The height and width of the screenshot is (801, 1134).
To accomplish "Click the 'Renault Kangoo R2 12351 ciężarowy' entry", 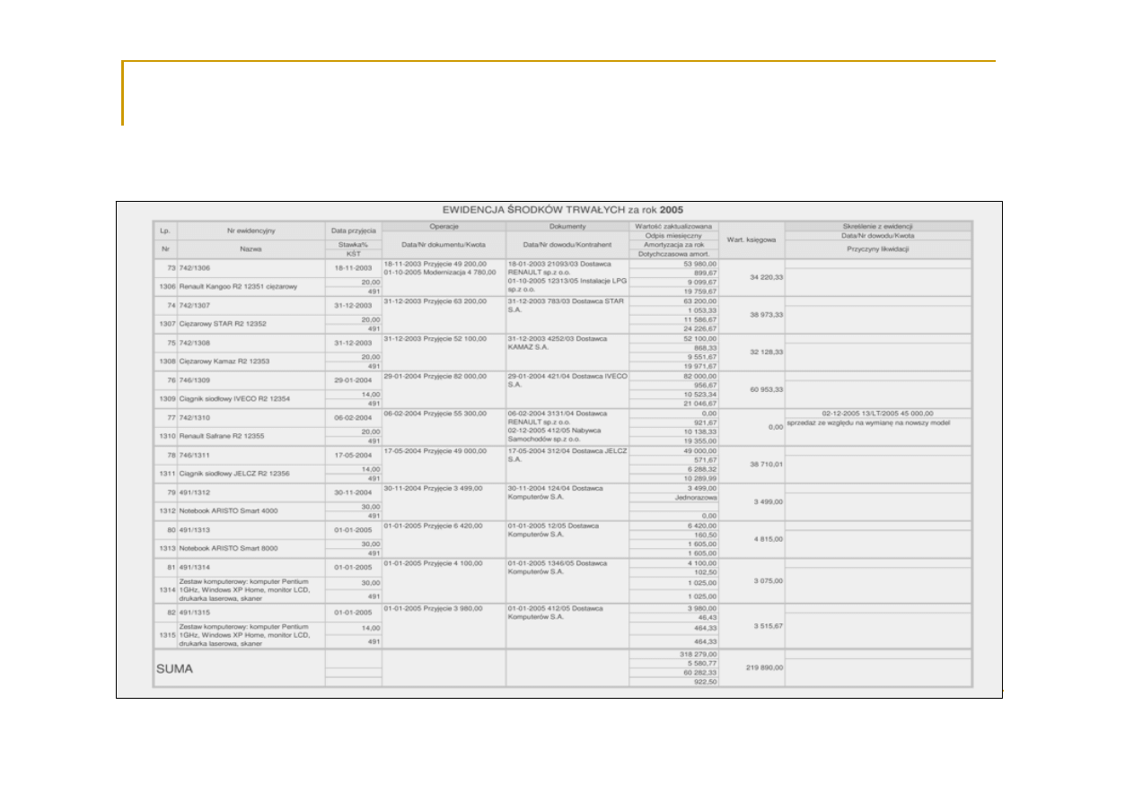I will (x=238, y=287).
